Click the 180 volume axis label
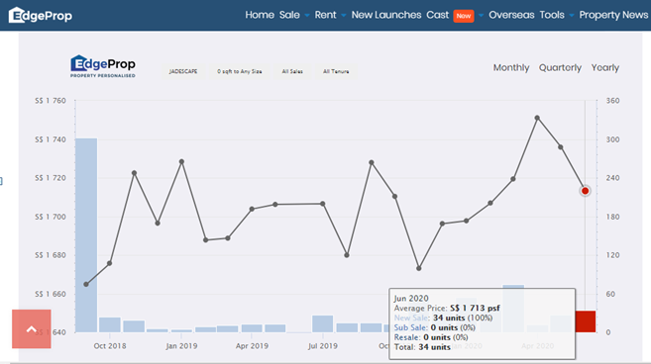 pos(612,217)
